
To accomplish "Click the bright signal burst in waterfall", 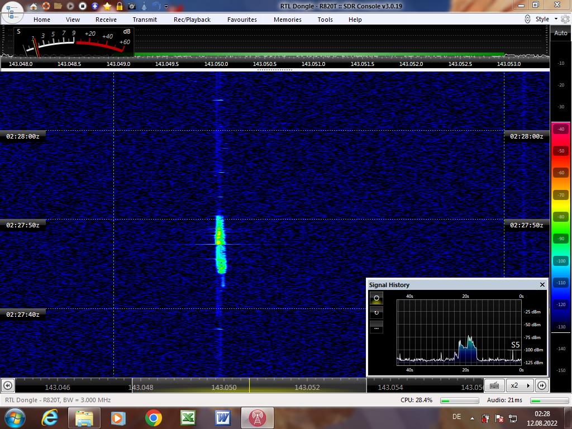I will tap(220, 245).
